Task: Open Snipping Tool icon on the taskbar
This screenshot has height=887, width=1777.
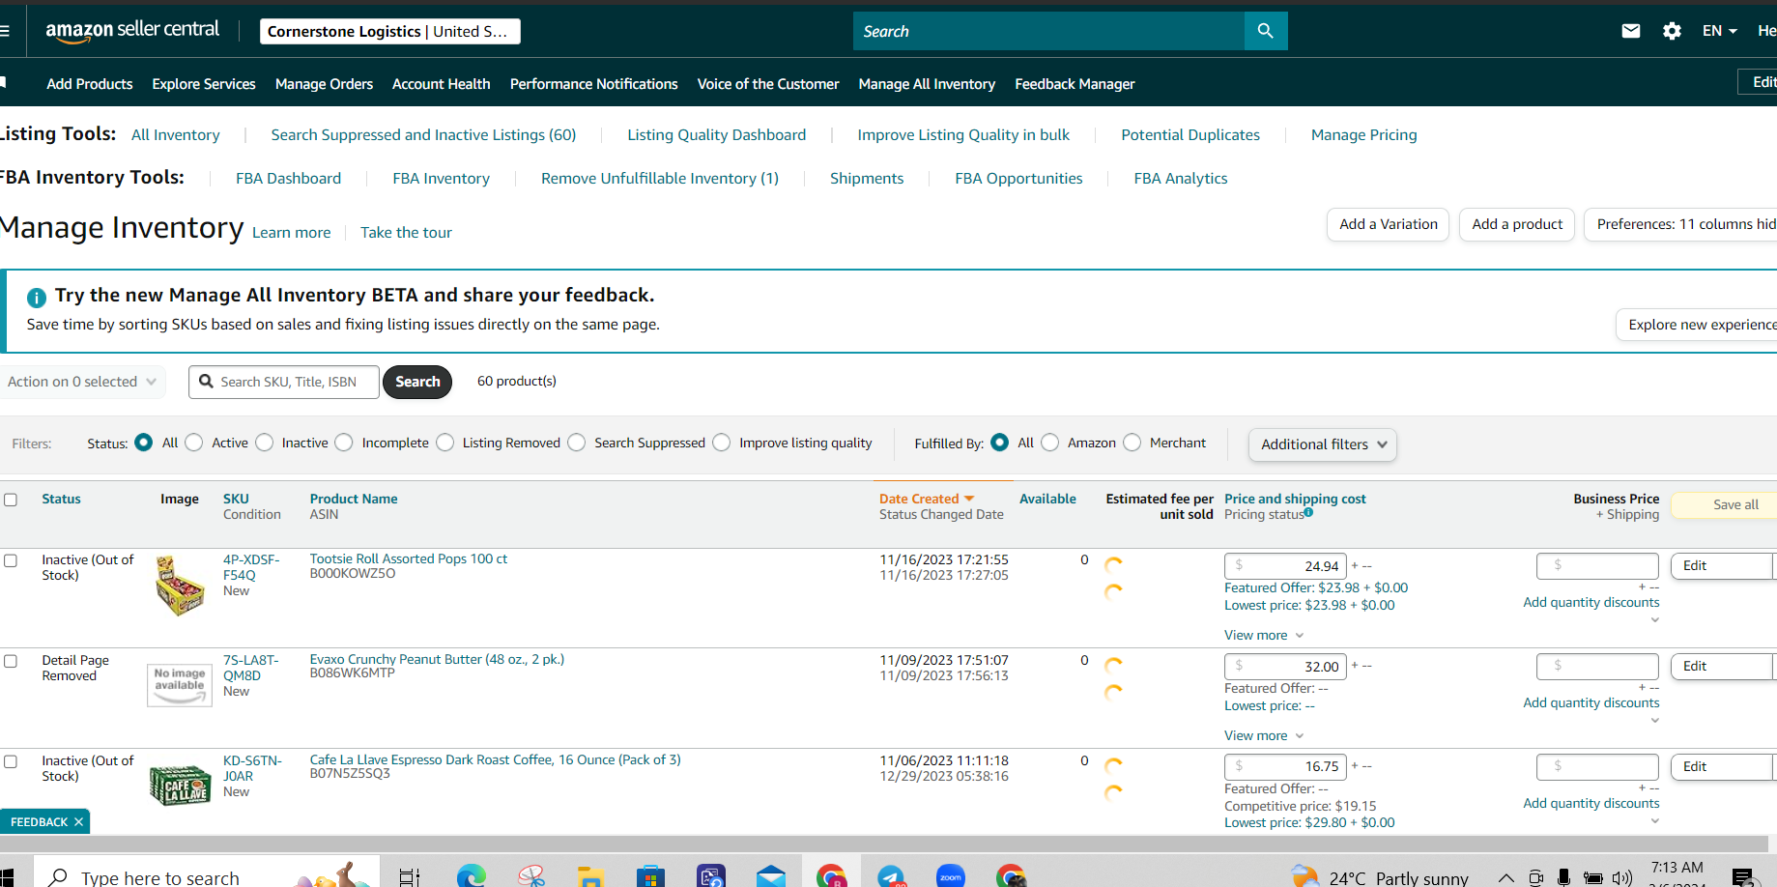Action: point(530,876)
